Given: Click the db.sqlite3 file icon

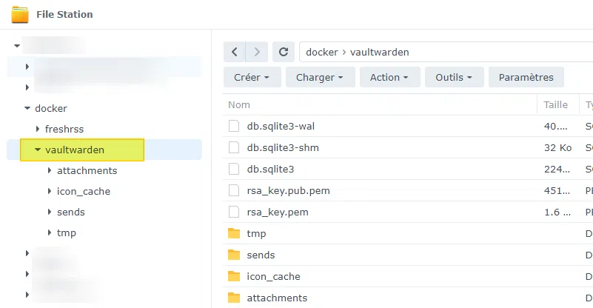Looking at the screenshot, I should click(234, 169).
